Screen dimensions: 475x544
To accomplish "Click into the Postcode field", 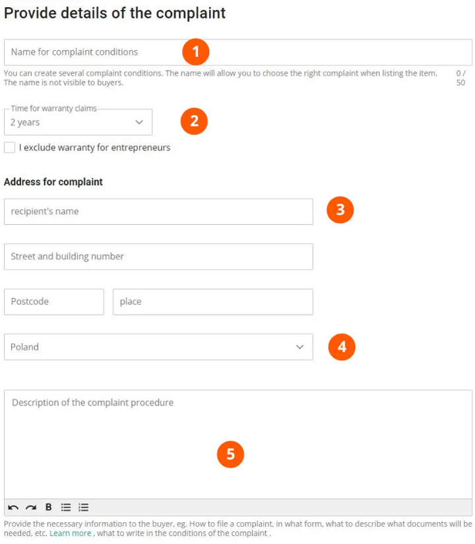I will point(54,301).
